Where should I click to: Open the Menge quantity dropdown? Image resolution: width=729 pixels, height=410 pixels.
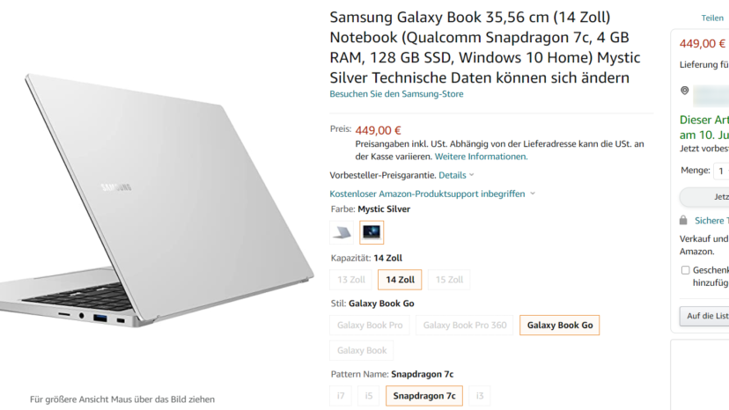pos(721,171)
